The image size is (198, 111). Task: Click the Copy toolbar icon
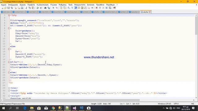coord(30,8)
